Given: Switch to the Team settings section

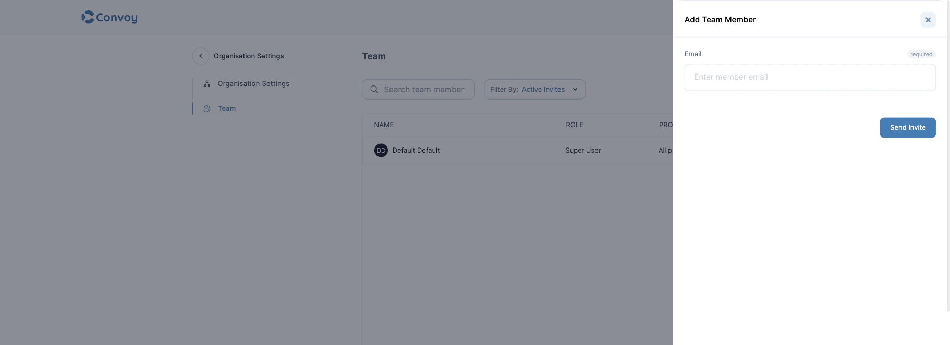Looking at the screenshot, I should 227,108.
